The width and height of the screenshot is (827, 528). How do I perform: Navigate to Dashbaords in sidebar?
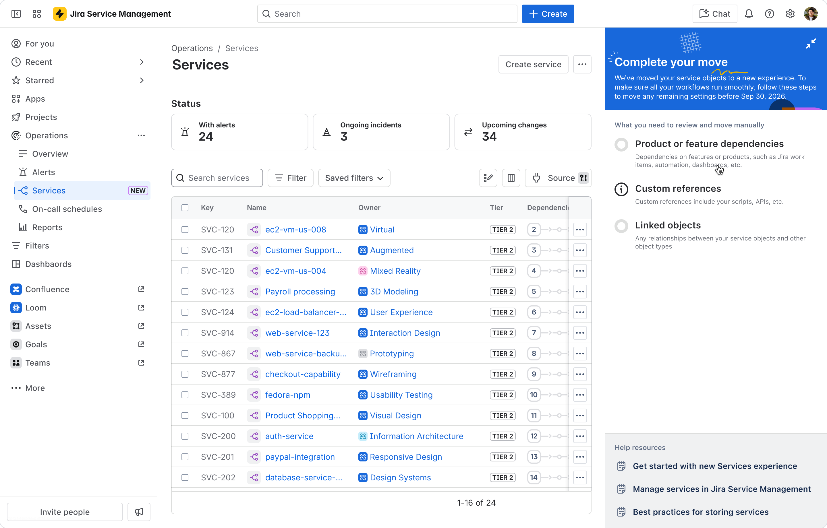49,264
